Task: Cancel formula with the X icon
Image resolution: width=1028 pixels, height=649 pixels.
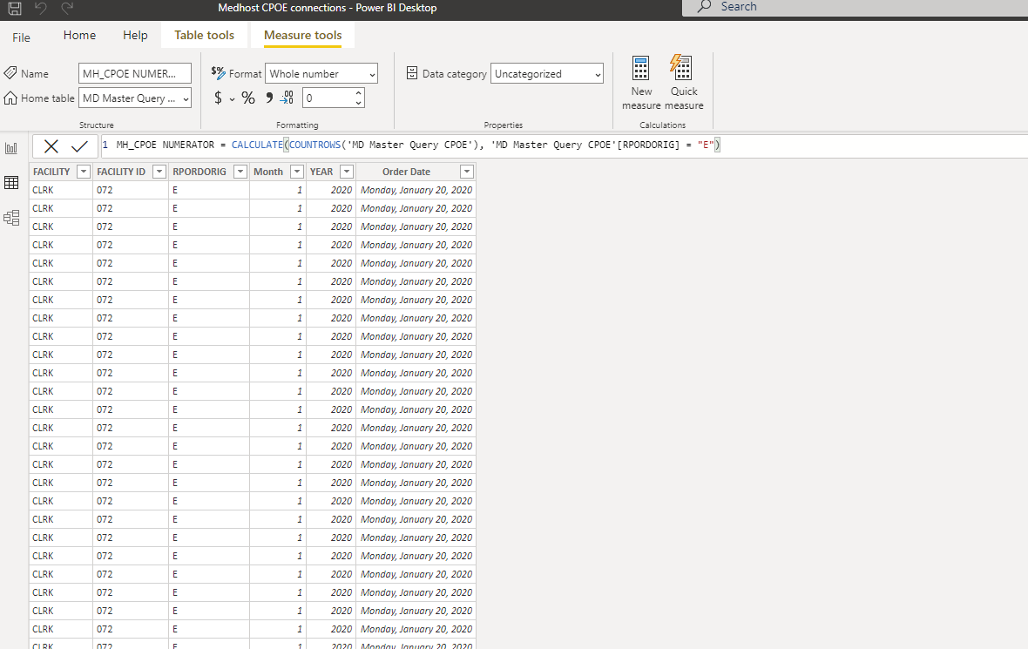Action: (51, 146)
